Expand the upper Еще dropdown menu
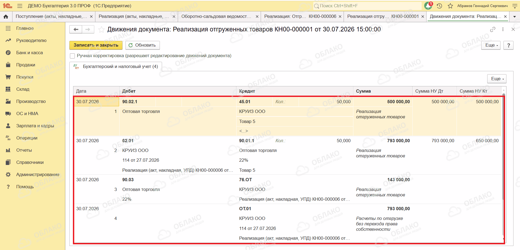This screenshot has height=250, width=520. point(491,45)
